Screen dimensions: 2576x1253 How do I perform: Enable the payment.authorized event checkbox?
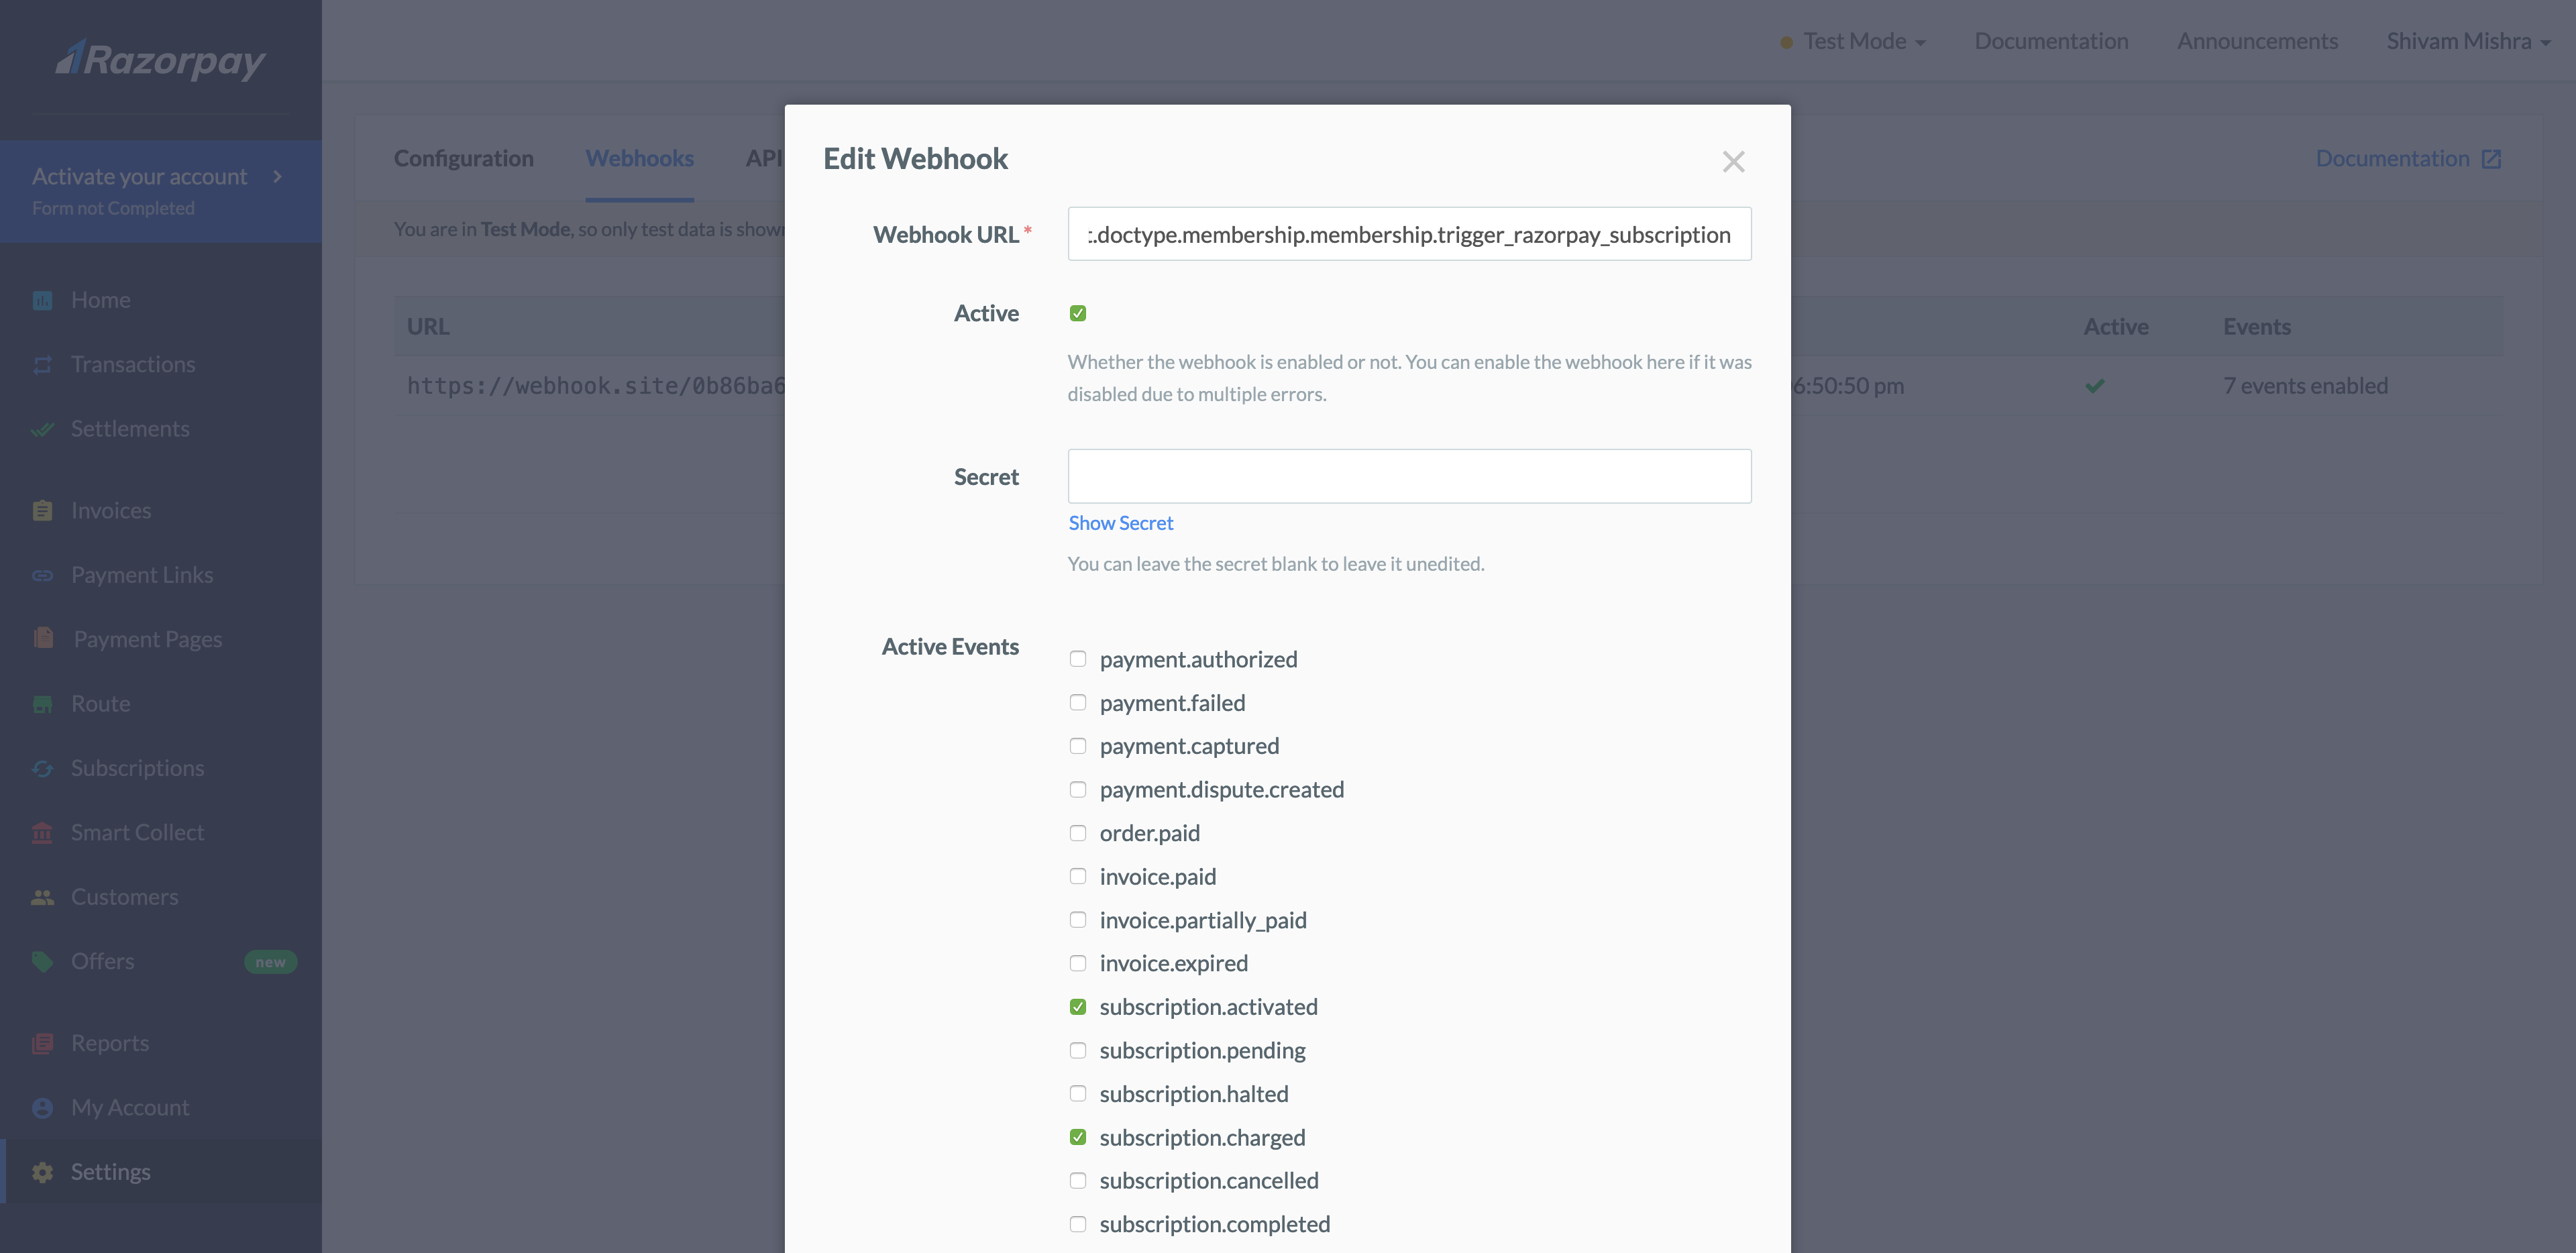(x=1077, y=659)
